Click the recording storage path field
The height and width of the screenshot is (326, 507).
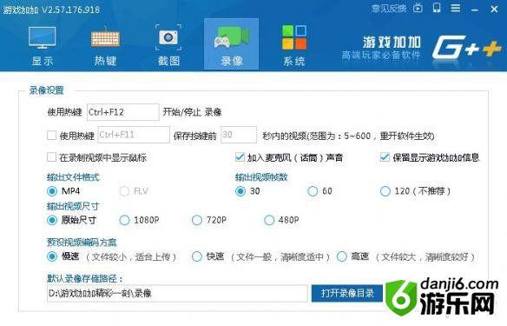(177, 293)
